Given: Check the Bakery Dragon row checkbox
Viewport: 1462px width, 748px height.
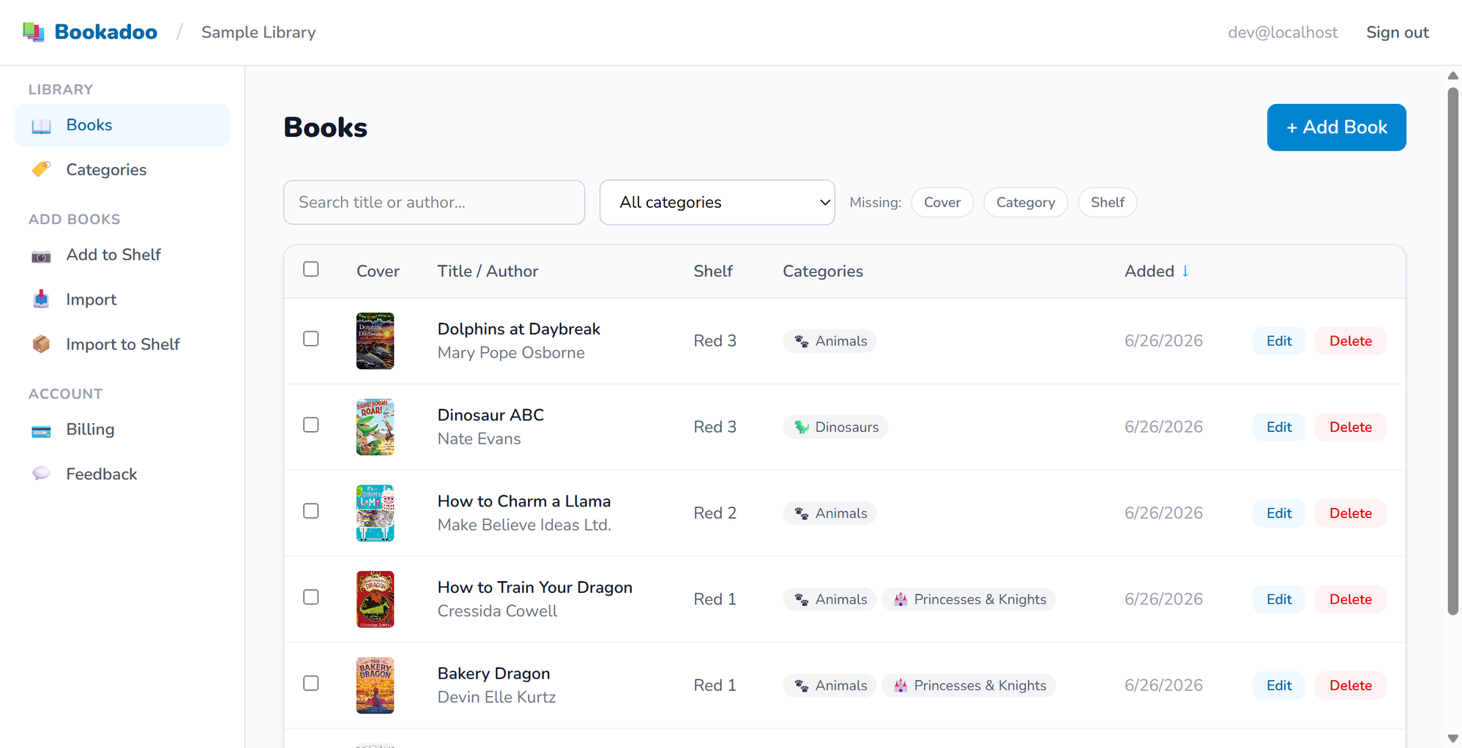Looking at the screenshot, I should (x=311, y=684).
